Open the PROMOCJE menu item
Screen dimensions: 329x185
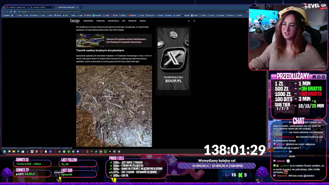pos(132,21)
